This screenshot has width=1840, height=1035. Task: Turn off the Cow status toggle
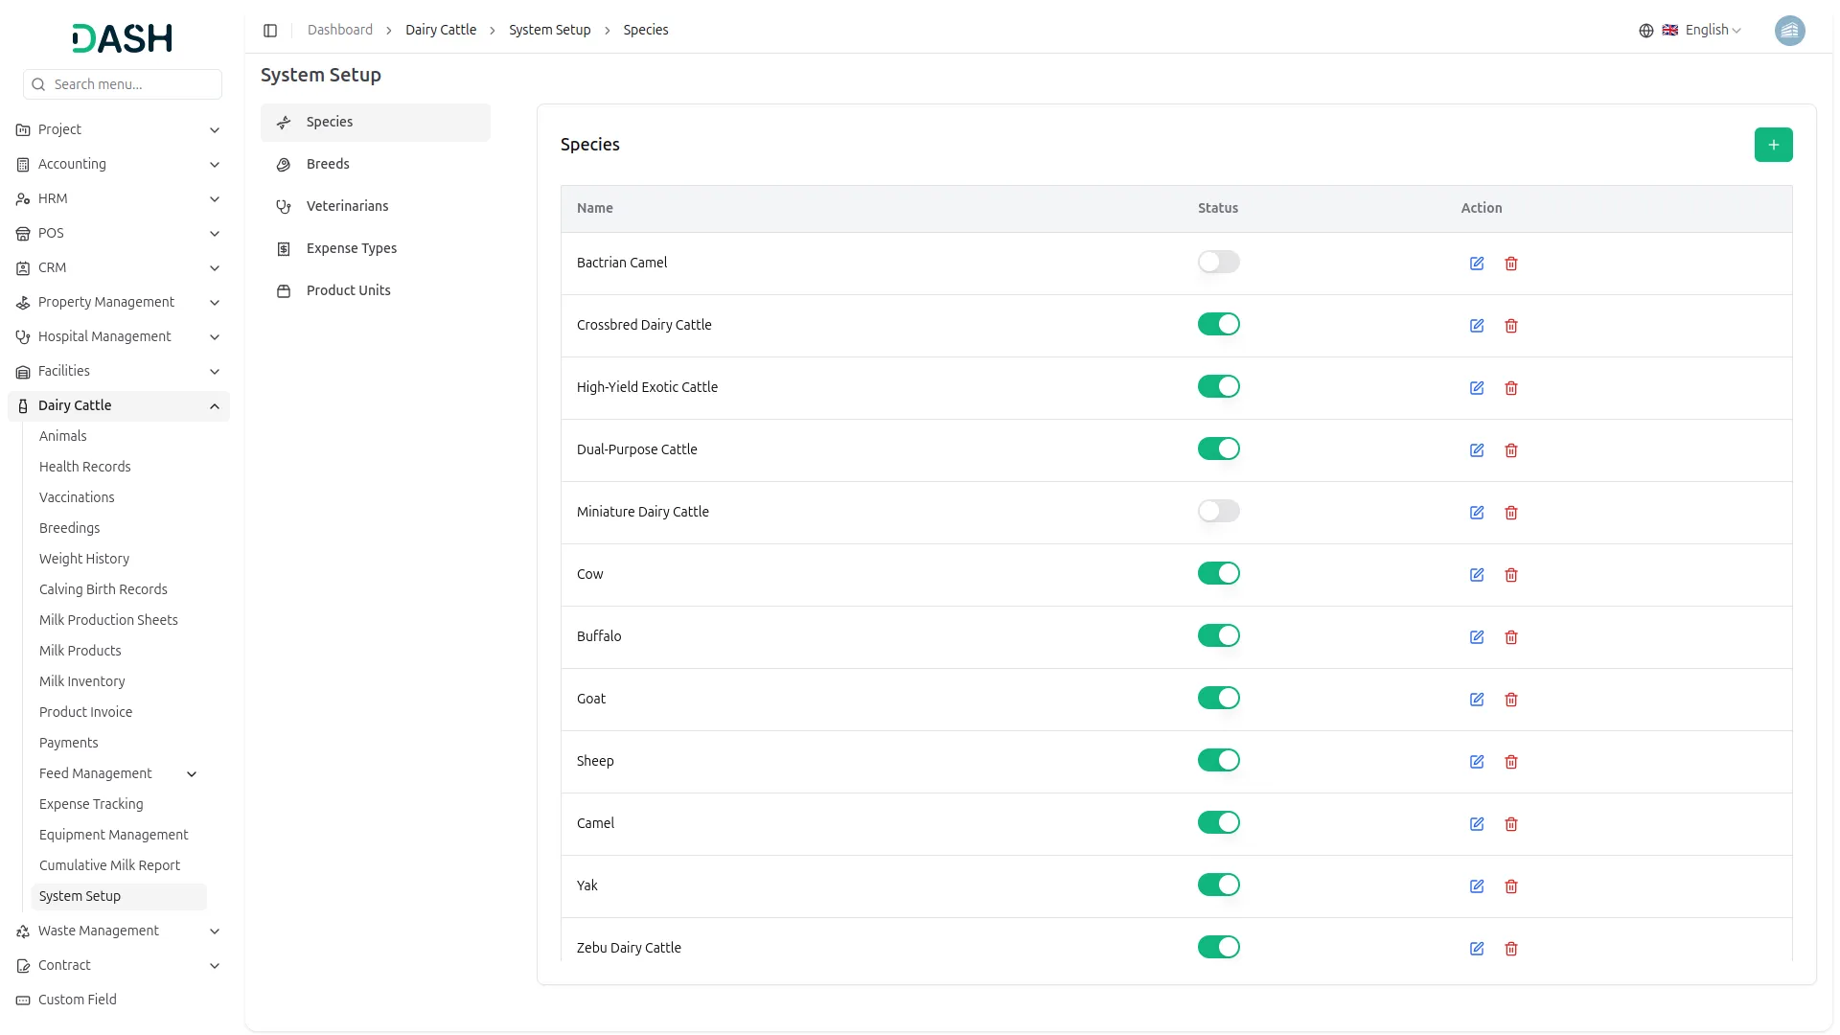click(x=1218, y=573)
